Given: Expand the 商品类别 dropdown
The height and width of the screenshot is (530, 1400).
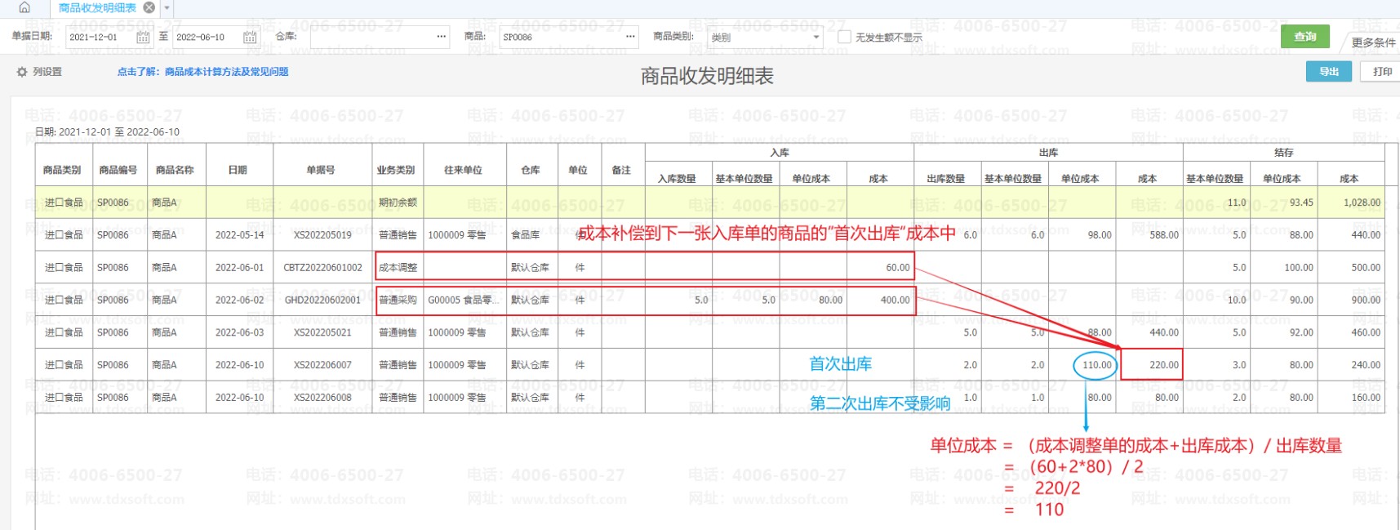Looking at the screenshot, I should pyautogui.click(x=816, y=37).
